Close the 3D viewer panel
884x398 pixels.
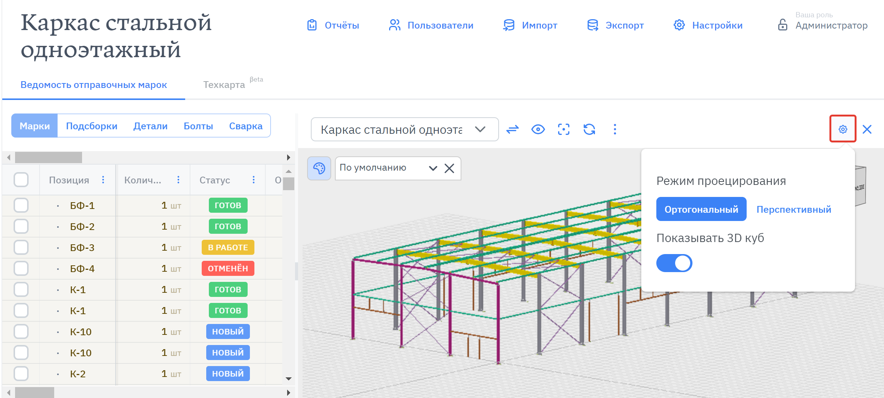click(867, 129)
